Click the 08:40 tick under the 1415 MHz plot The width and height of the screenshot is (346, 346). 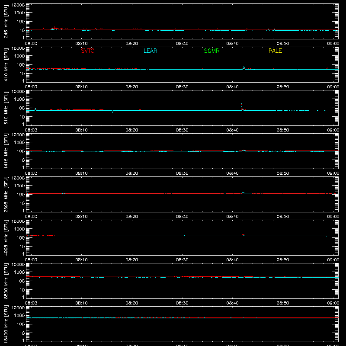[x=232, y=173]
